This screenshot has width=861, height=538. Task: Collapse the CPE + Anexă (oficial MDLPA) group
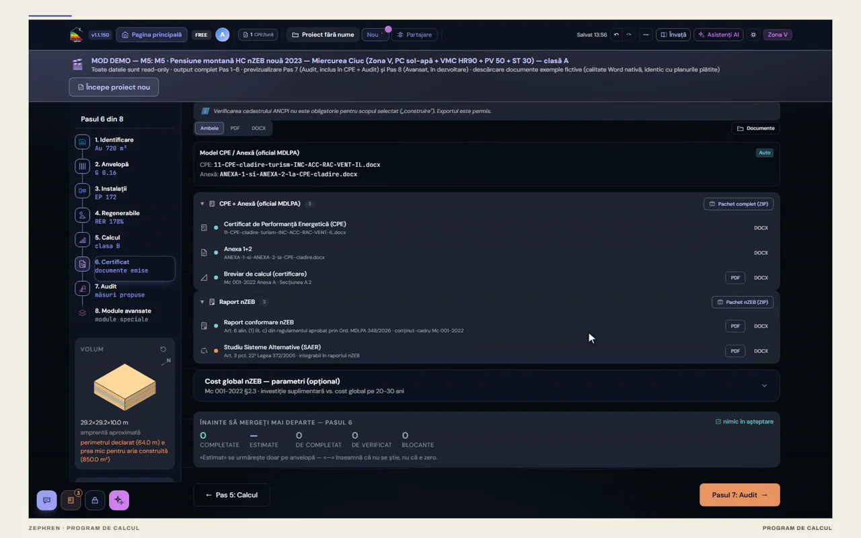pos(202,204)
